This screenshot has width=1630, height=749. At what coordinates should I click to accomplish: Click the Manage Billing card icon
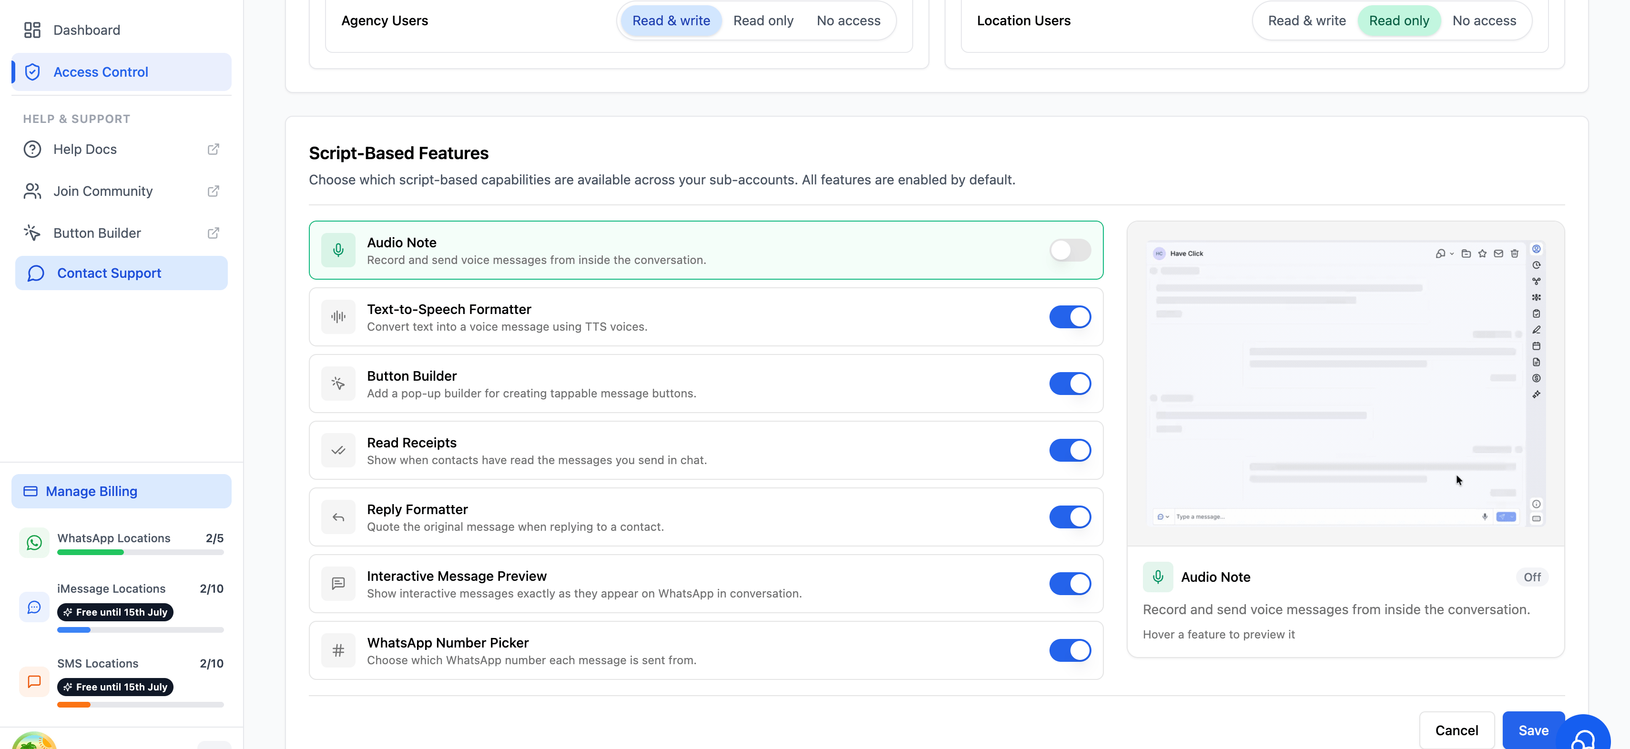click(x=31, y=492)
